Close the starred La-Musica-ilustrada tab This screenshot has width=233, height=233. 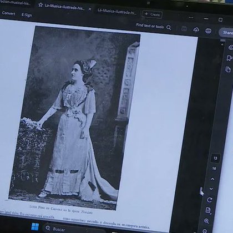click(x=90, y=9)
